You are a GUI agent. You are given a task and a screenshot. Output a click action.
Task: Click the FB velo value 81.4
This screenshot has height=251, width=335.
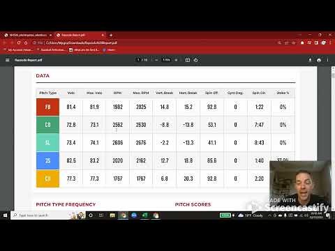click(71, 107)
